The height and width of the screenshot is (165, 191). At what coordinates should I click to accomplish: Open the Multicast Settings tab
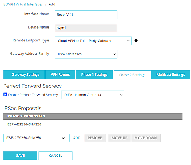point(171,75)
